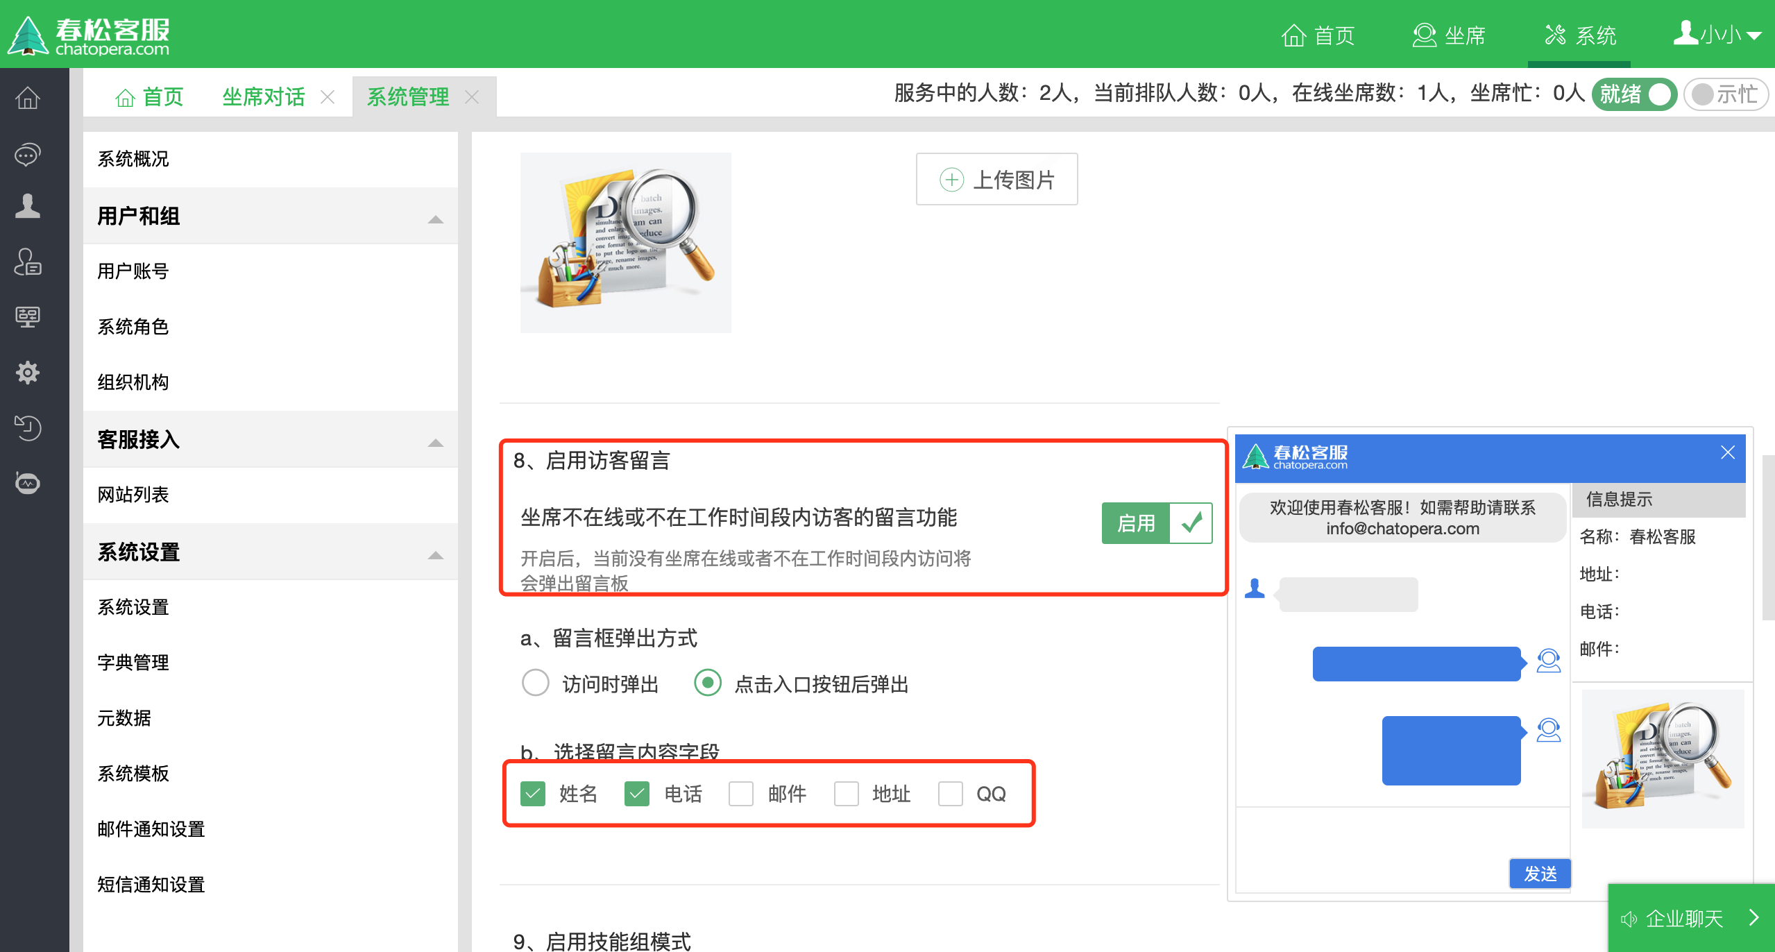Image resolution: width=1775 pixels, height=952 pixels.
Task: Click the 上传图片 upload button
Action: pyautogui.click(x=996, y=179)
